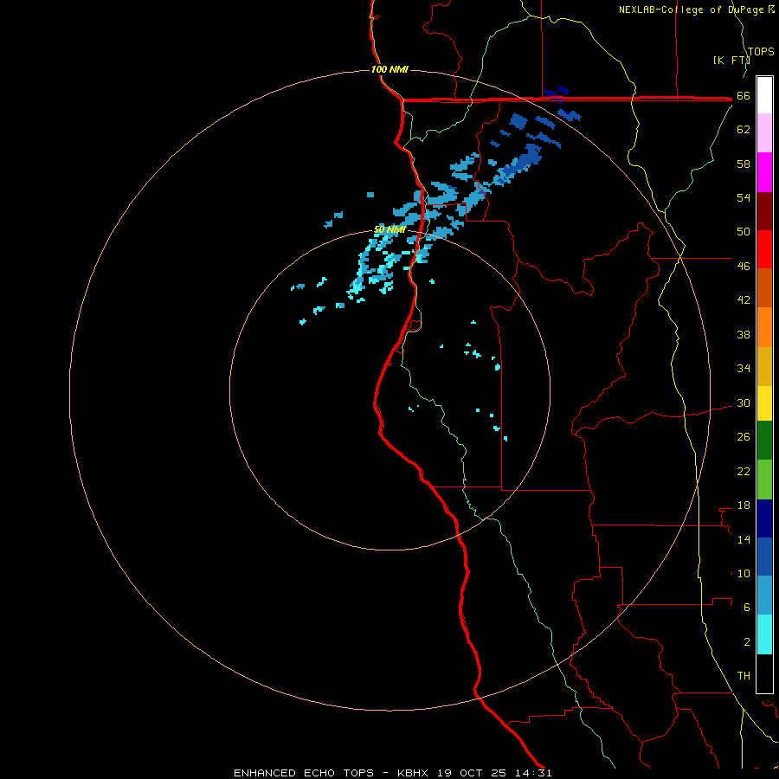Click the bright red swatch near 46

pyautogui.click(x=764, y=249)
